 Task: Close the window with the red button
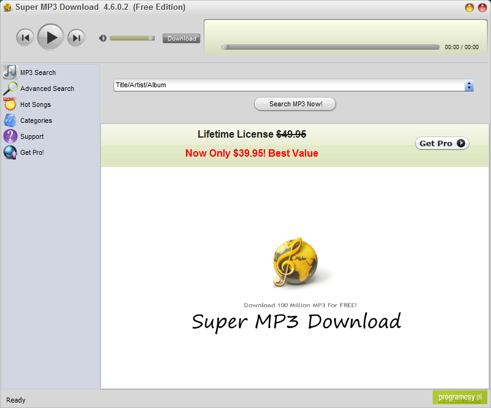pos(482,7)
